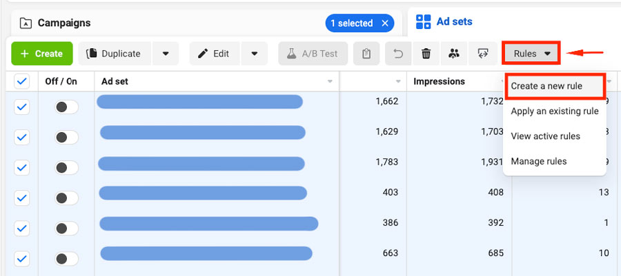This screenshot has height=276, width=621.
Task: Click the undo arrow icon
Action: click(x=397, y=54)
